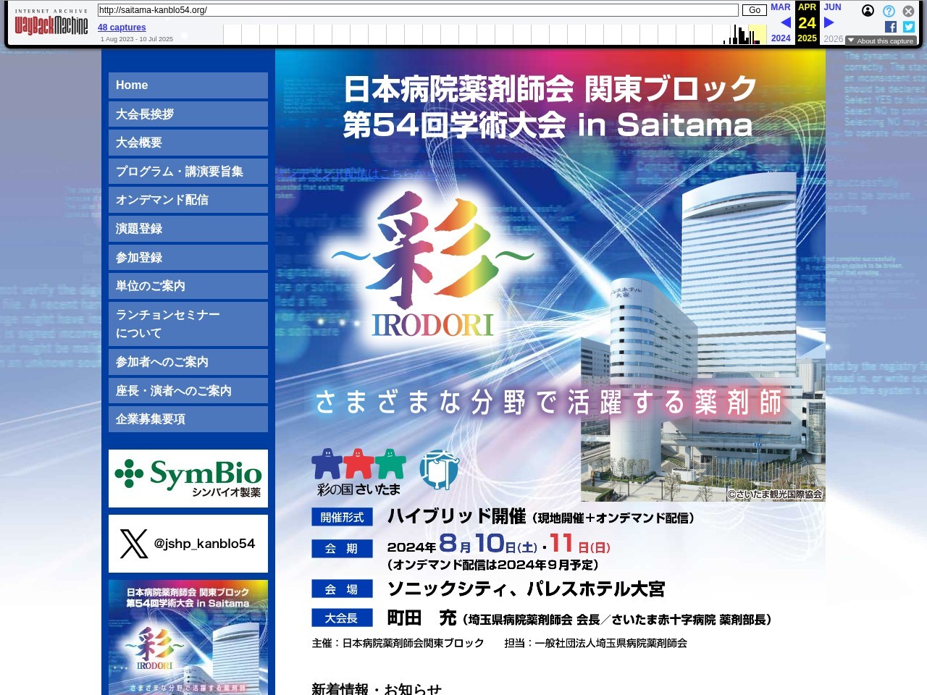Open 大会長挨拶 menu item
This screenshot has width=927, height=695.
click(188, 114)
